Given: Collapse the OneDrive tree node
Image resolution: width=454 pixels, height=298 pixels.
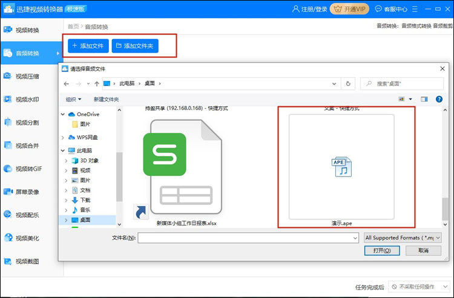Looking at the screenshot, I should 63,114.
